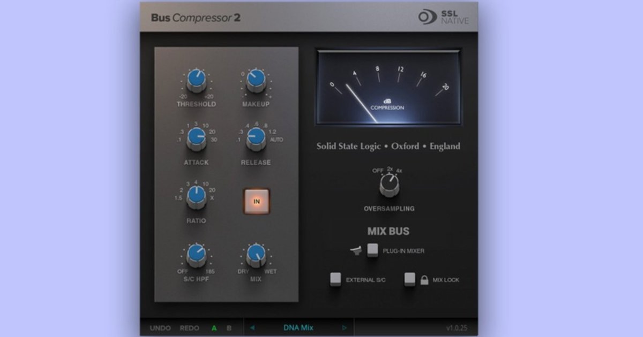The height and width of the screenshot is (337, 643).
Task: Toggle the illuminated IN bypass button
Action: click(257, 201)
